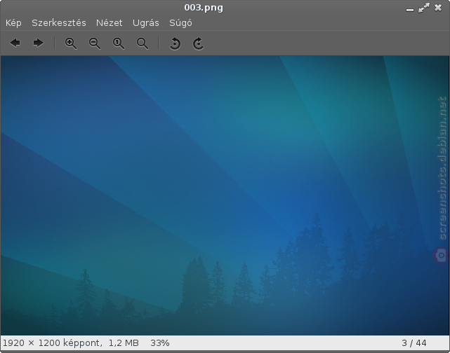Open the Súgó menu

(180, 23)
